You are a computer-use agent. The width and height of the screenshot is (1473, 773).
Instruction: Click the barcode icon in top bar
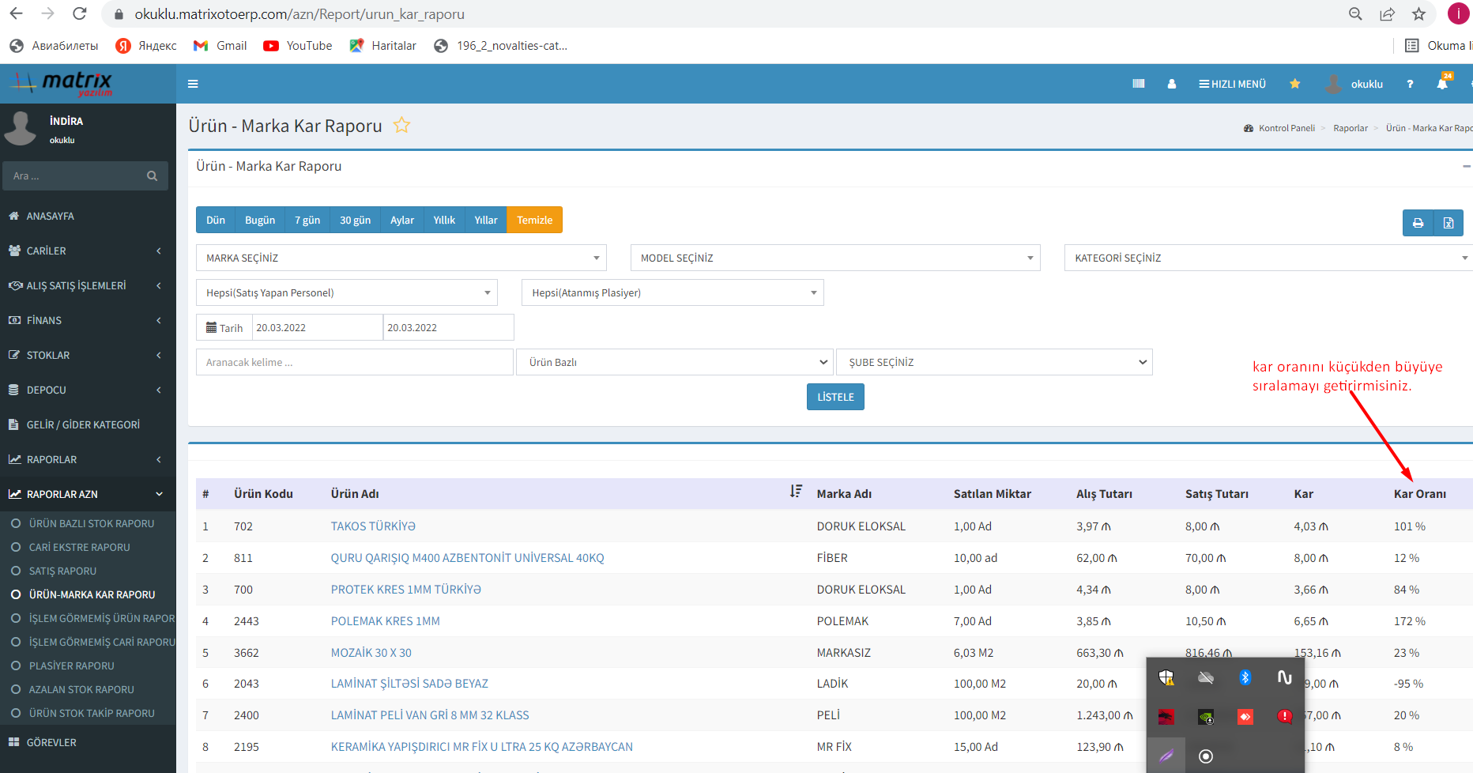[1138, 84]
